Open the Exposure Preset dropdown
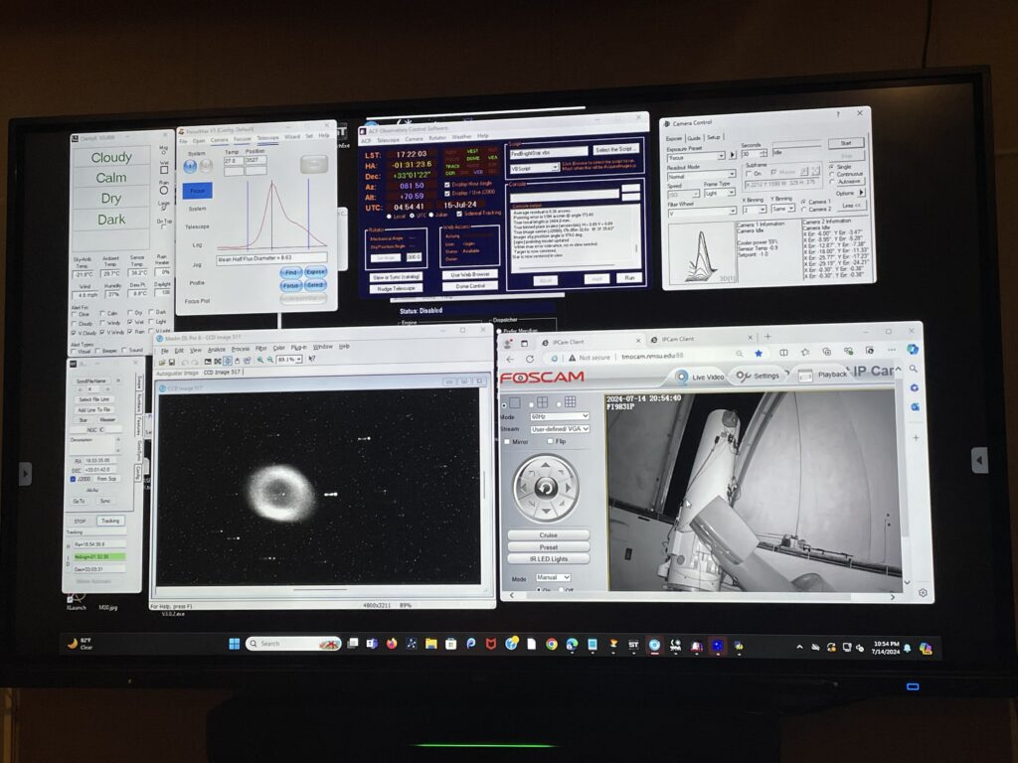The height and width of the screenshot is (763, 1018). click(696, 157)
